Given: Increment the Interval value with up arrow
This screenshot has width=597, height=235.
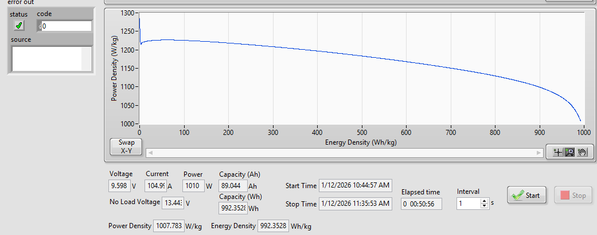Looking at the screenshot, I should tap(485, 201).
